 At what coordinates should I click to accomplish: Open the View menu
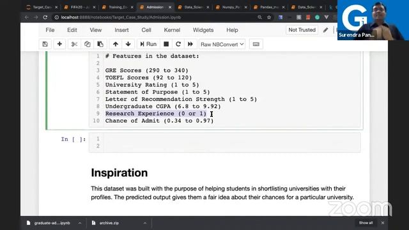pyautogui.click(x=96, y=30)
